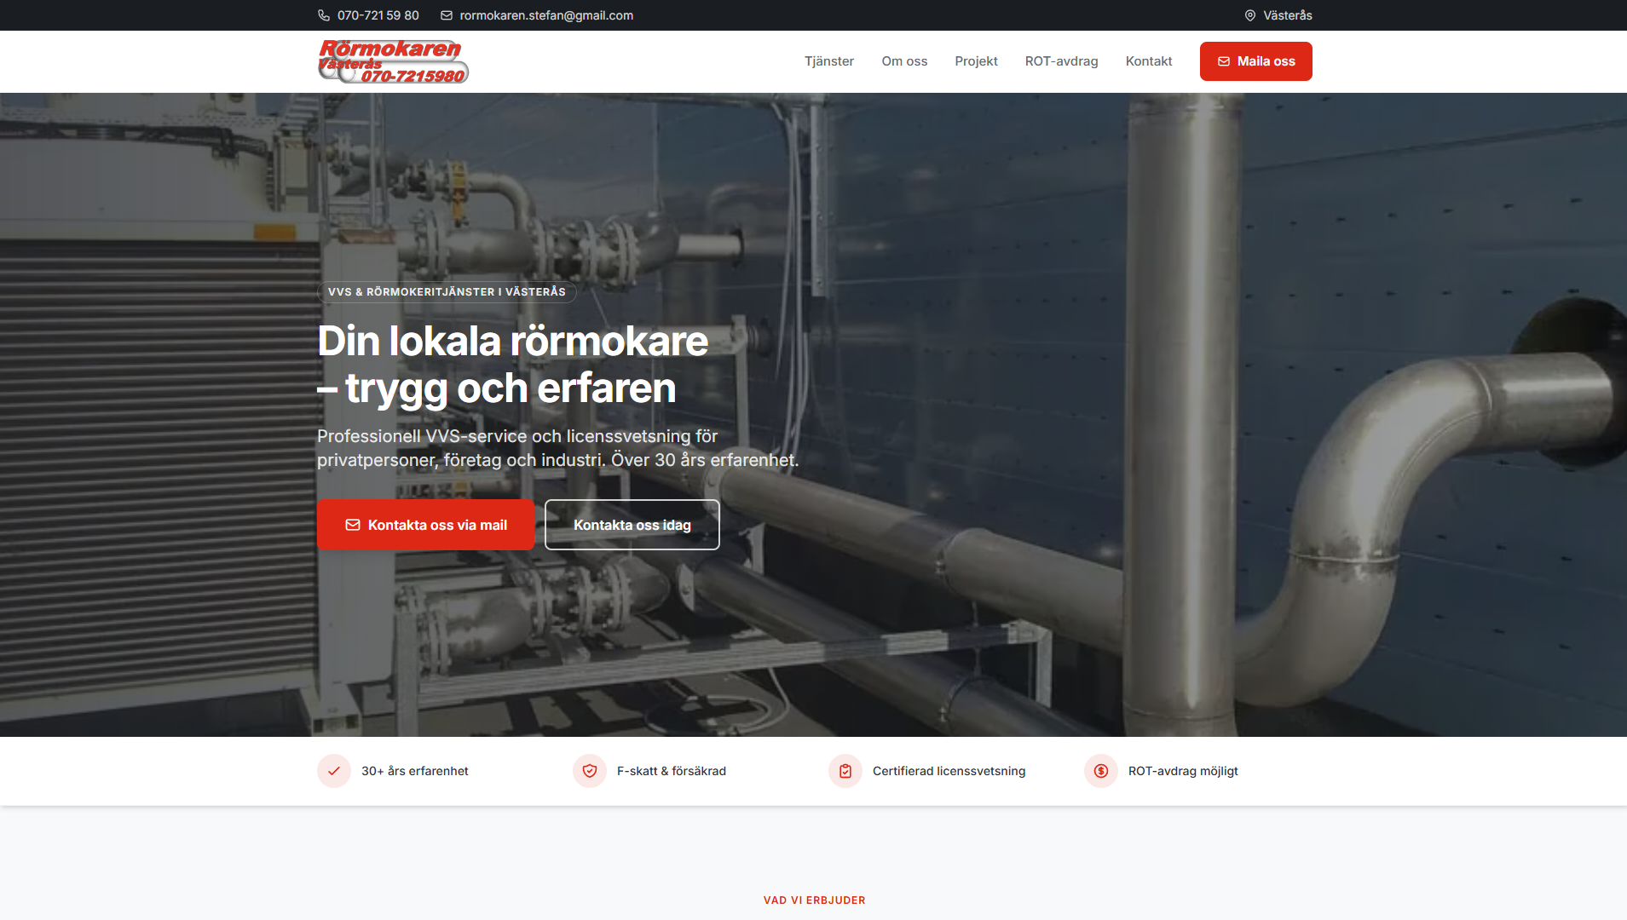Click the rormokaren.stefan@gmail.com email link
This screenshot has width=1627, height=920.
click(x=545, y=14)
